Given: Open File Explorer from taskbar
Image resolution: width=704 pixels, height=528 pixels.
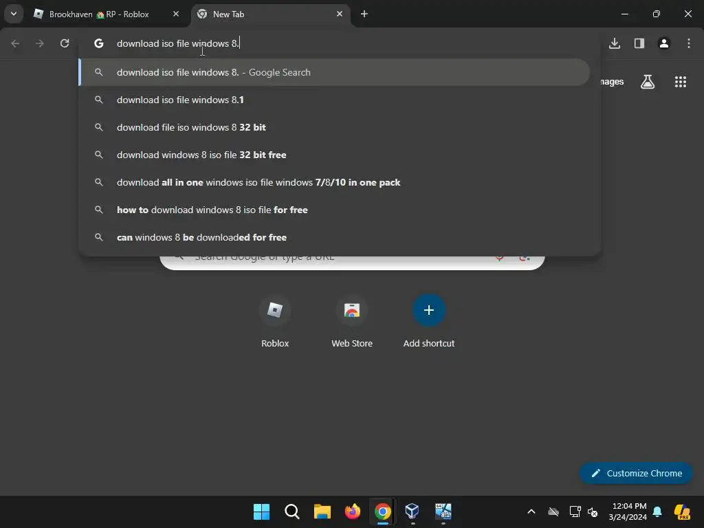Looking at the screenshot, I should 322,511.
